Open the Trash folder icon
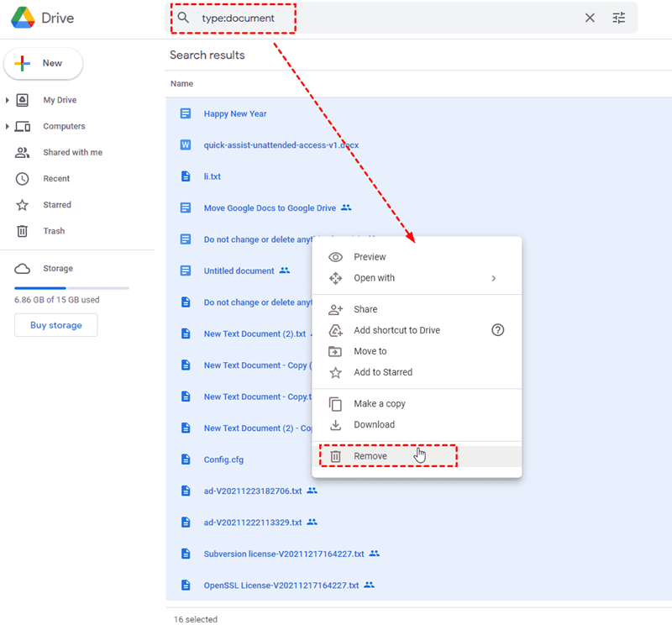 [24, 231]
